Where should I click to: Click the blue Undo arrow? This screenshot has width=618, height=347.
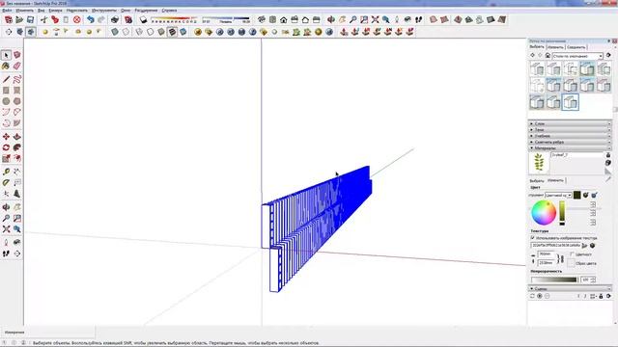tap(90, 19)
